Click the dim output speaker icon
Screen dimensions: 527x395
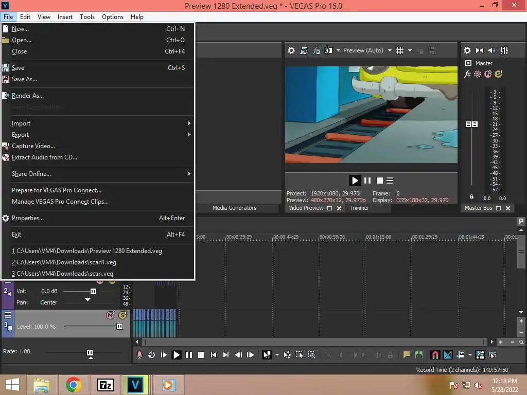[x=491, y=50]
